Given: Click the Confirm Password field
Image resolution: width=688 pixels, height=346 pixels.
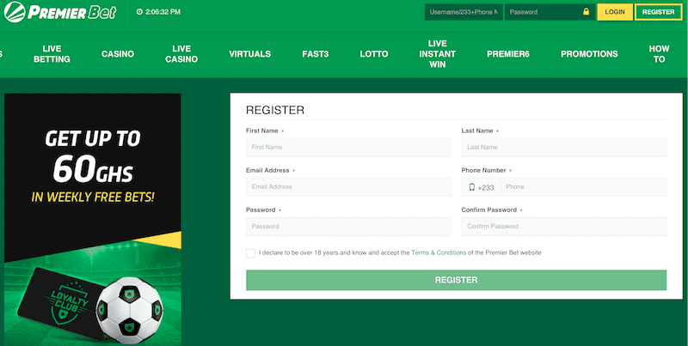Looking at the screenshot, I should [564, 227].
